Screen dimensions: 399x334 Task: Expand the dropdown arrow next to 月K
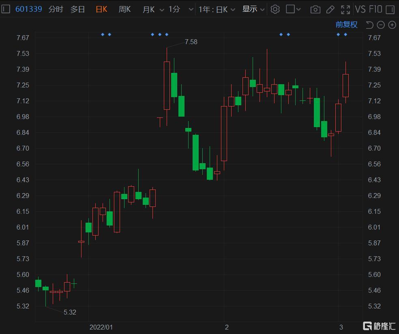161,10
